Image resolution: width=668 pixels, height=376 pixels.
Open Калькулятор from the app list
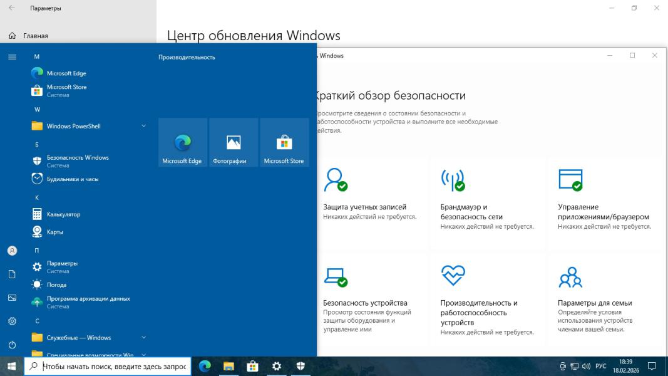tap(63, 214)
